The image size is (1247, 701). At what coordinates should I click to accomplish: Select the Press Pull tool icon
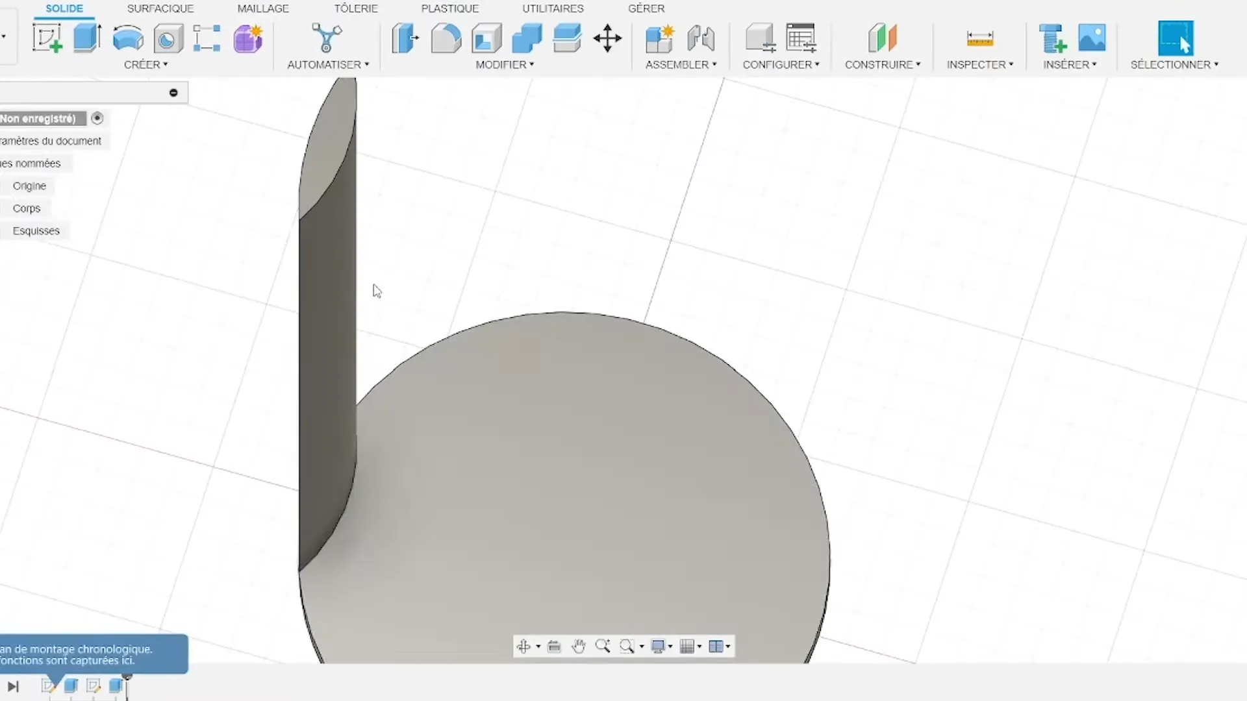pos(405,38)
